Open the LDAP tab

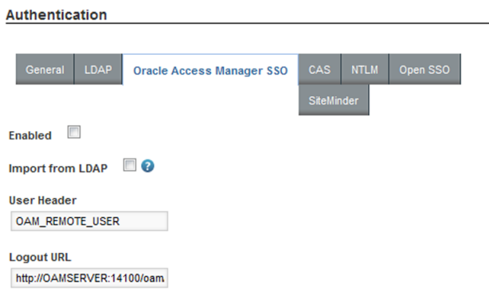[x=98, y=69]
